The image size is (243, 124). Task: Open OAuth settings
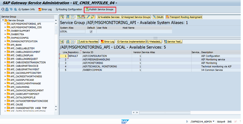tap(158, 17)
